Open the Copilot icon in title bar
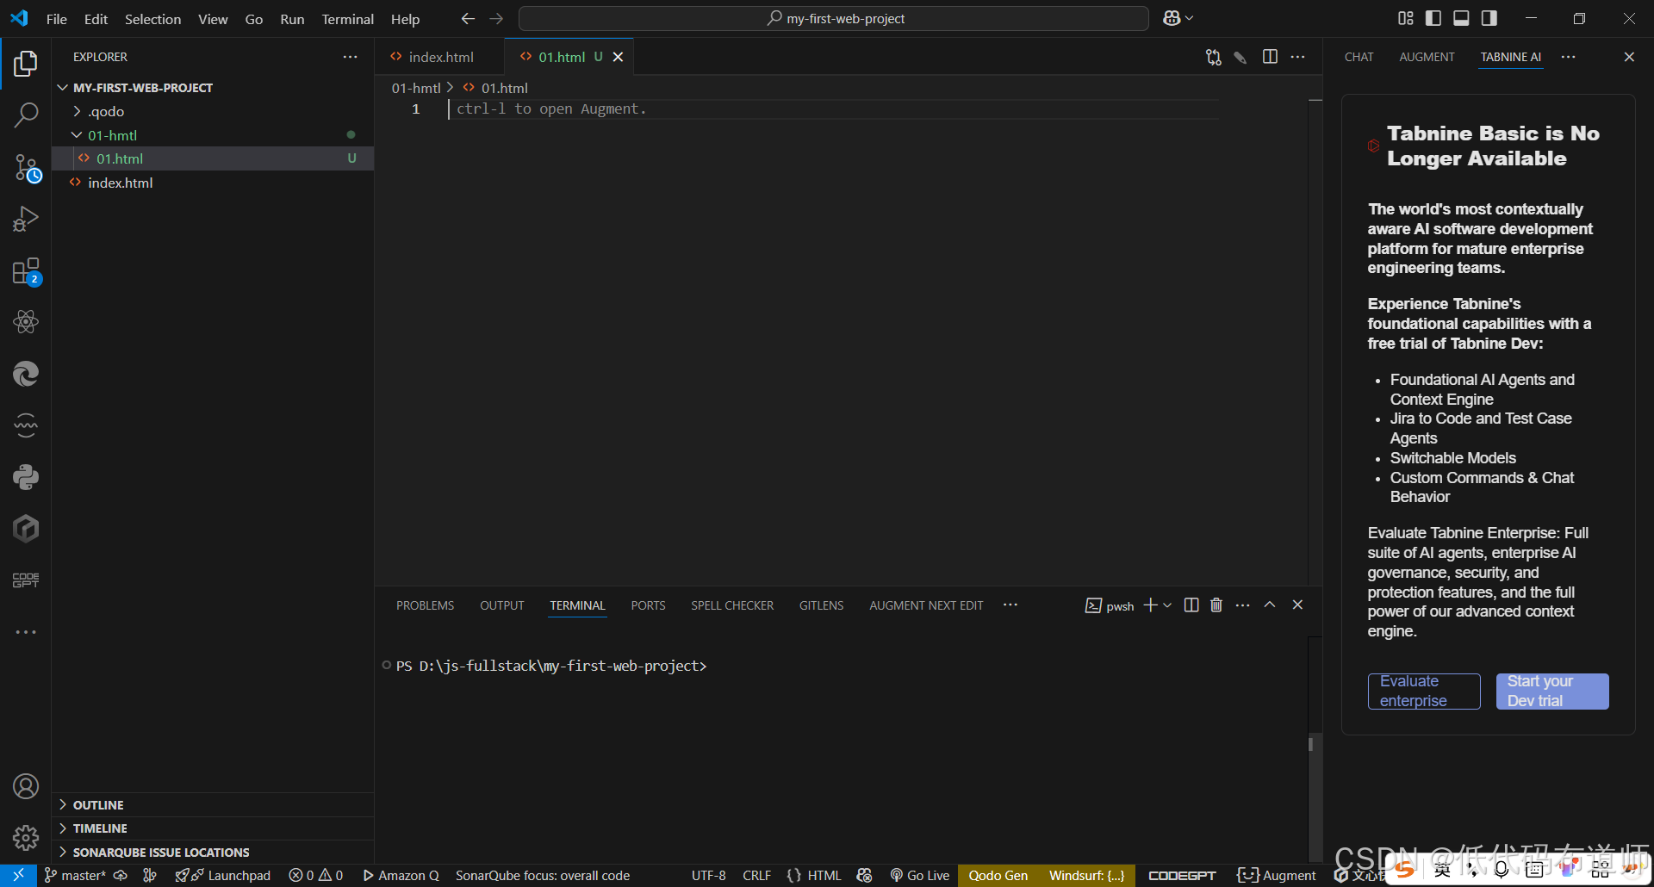 pos(1172,18)
